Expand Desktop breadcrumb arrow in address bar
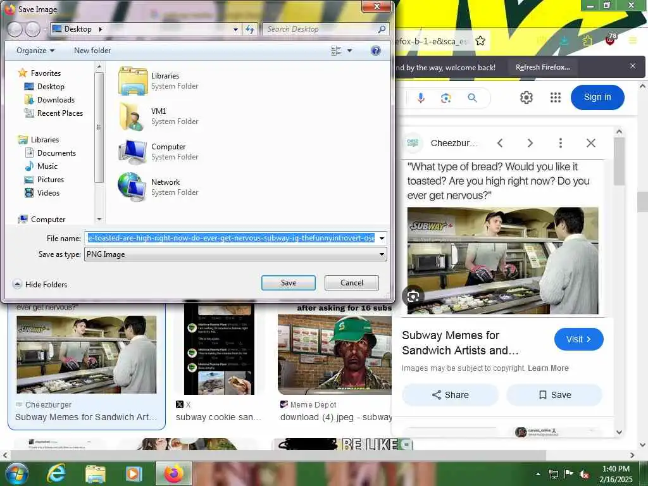This screenshot has height=486, width=648. click(101, 29)
